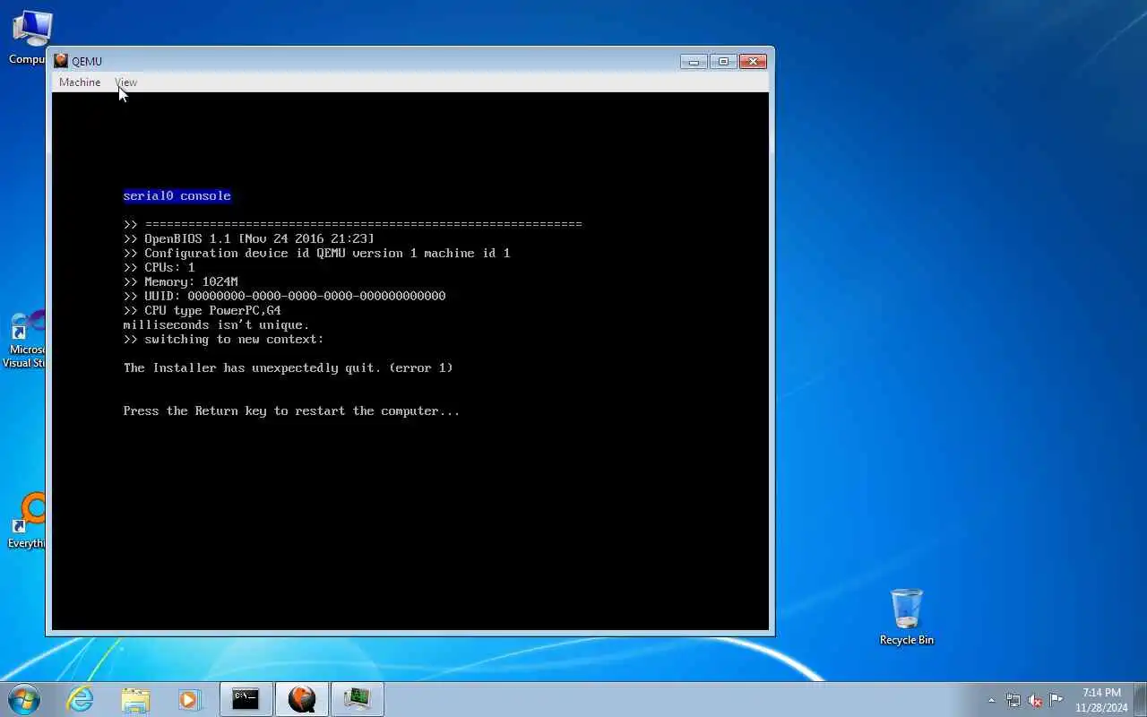Open network status tray icon
1147x717 pixels.
tap(1013, 700)
